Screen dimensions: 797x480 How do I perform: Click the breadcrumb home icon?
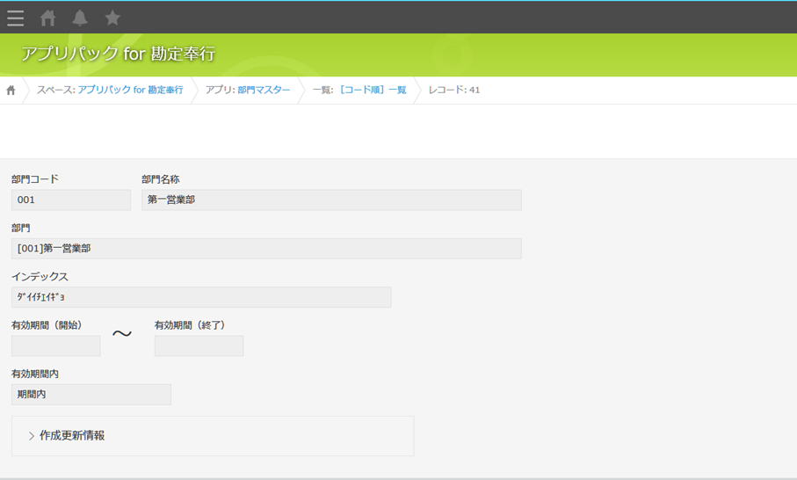(11, 91)
